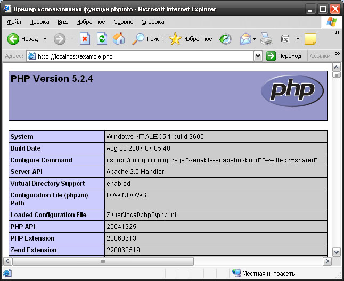Click the PHP Extension value 20060613
The height and width of the screenshot is (281, 344).
tap(121, 238)
